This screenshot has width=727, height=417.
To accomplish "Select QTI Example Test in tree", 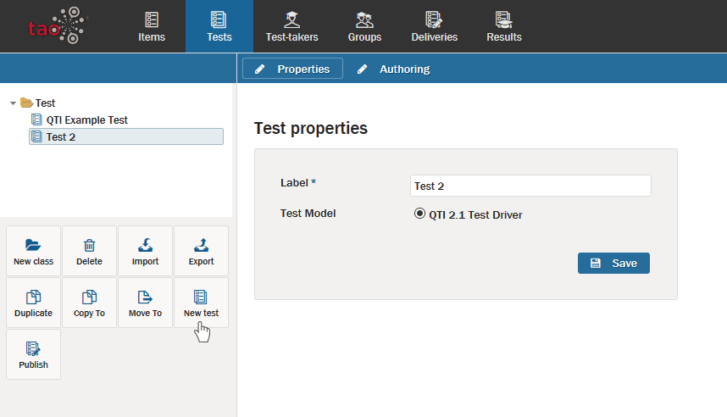I will click(86, 120).
